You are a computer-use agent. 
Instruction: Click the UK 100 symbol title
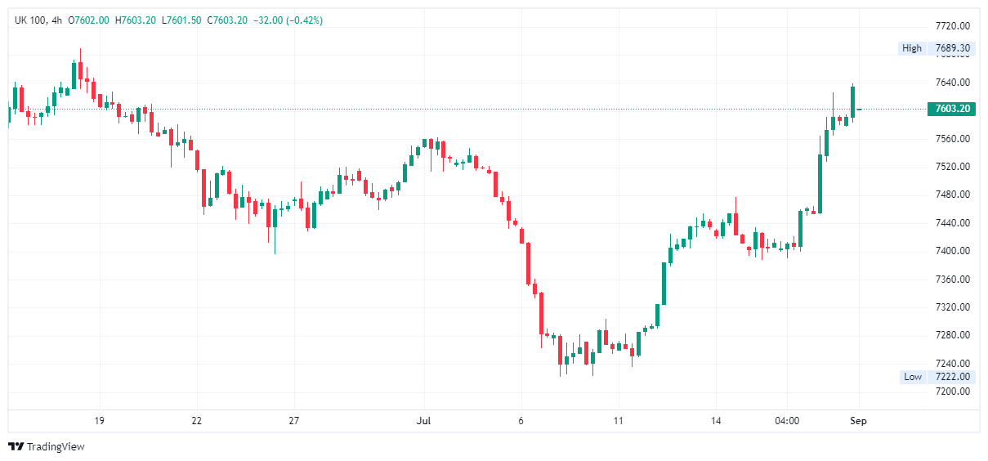[30, 20]
